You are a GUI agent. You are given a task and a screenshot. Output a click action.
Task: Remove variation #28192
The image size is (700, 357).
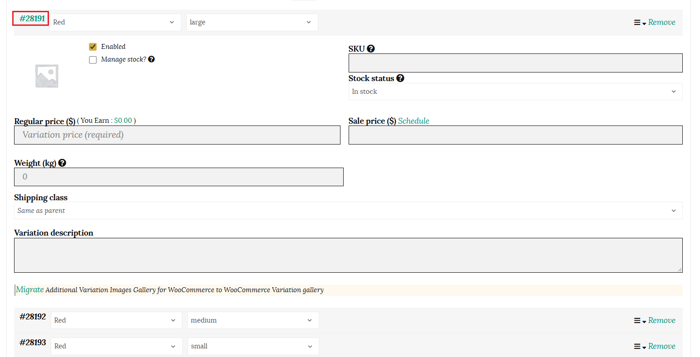point(661,320)
